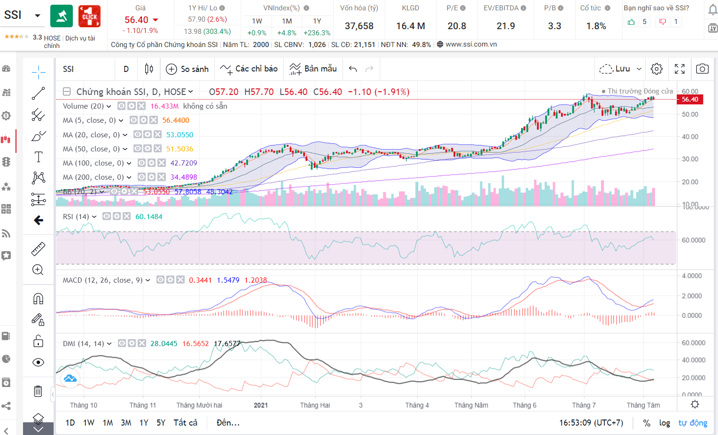This screenshot has width=718, height=435.
Task: Open chart settings gear in top toolbar
Action: 656,69
